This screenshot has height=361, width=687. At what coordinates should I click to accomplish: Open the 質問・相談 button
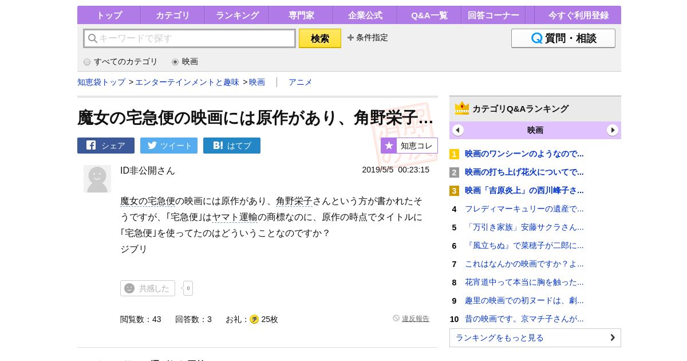(x=563, y=38)
